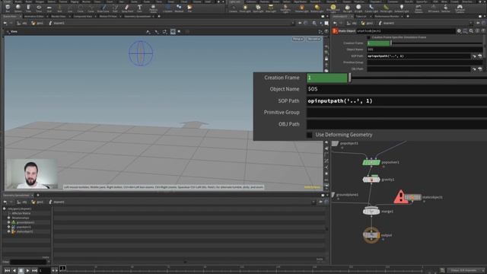Open the parameter pane gear menu
Viewport: 487px width, 274px height.
(459, 31)
